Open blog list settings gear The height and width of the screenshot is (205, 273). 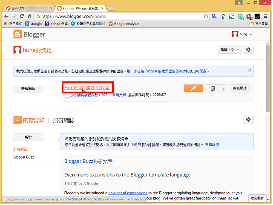(x=248, y=50)
